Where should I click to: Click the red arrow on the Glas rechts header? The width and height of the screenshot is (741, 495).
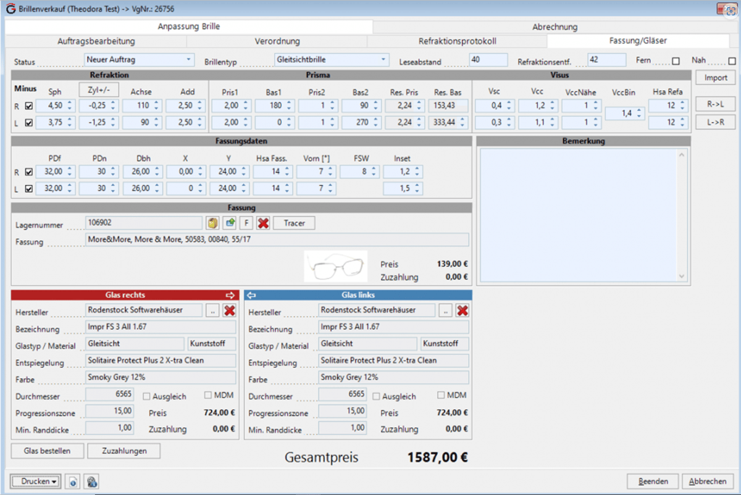[x=231, y=294]
